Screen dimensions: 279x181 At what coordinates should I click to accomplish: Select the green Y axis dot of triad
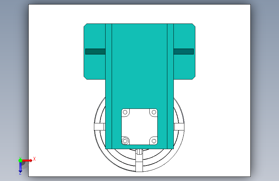pos(20,160)
